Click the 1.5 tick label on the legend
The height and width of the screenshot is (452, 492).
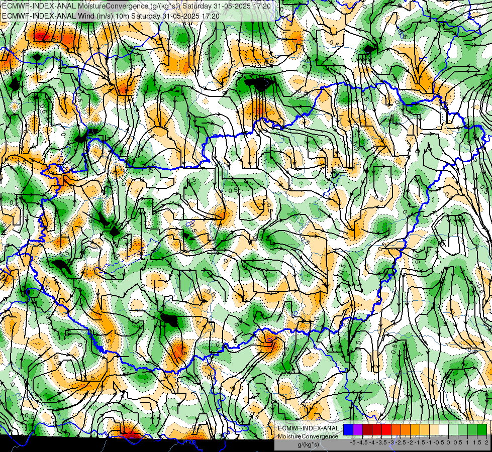point(477,442)
